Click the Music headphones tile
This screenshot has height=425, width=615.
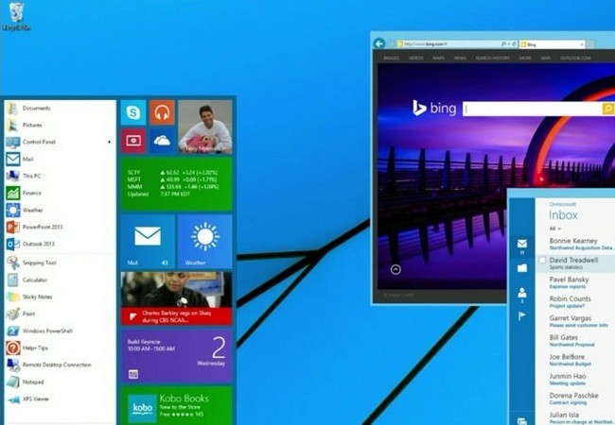click(162, 112)
